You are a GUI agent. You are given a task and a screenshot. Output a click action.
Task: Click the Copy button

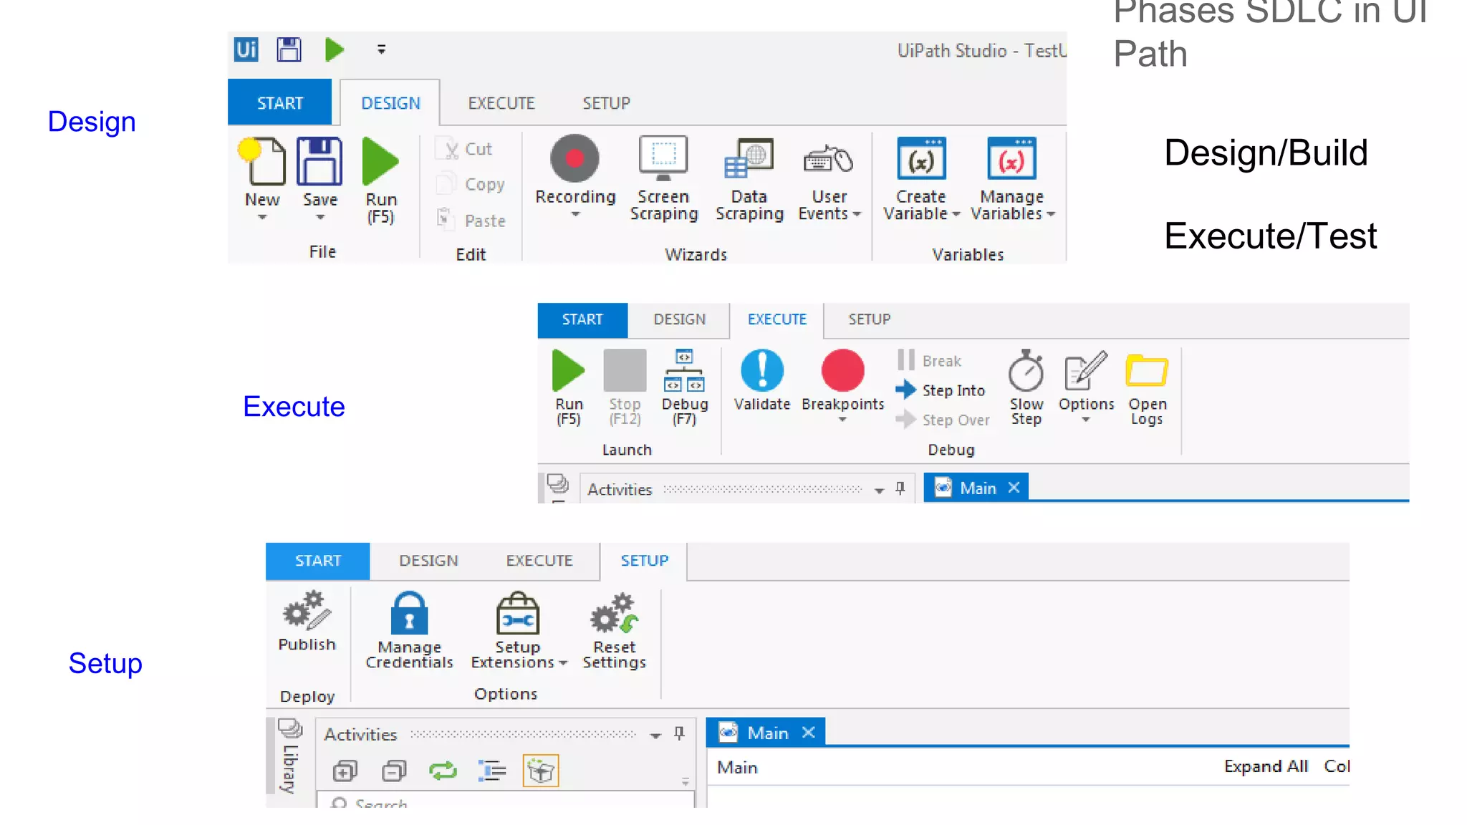click(x=471, y=184)
